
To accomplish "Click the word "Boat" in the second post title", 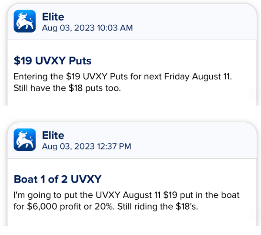I will tap(26, 179).
